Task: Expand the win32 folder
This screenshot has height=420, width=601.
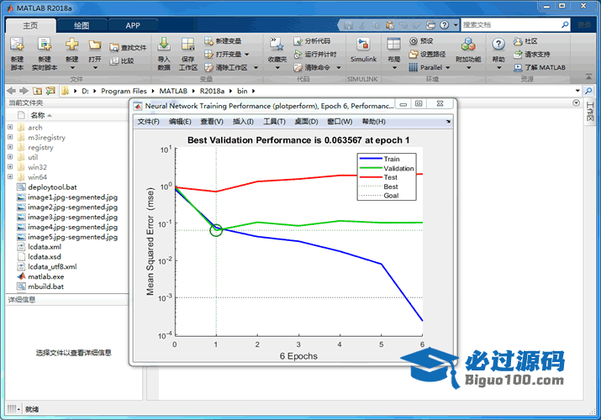Action: (x=10, y=167)
